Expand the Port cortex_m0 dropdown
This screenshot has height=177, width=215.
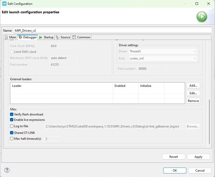[163, 58]
